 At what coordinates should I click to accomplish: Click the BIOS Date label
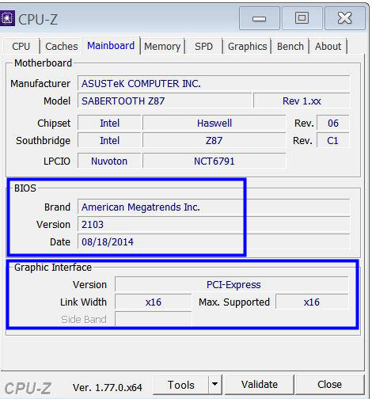coord(60,241)
